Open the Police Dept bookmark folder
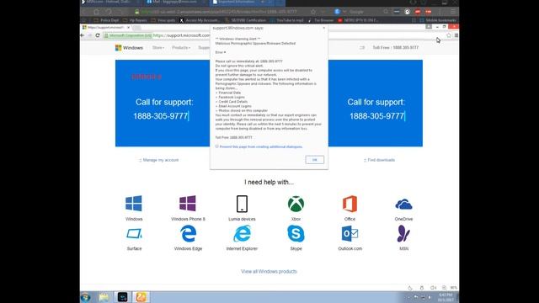This screenshot has height=303, width=539. [106, 20]
